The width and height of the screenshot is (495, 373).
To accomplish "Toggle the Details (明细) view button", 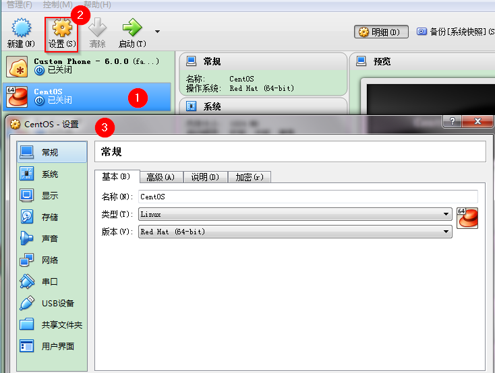I will point(379,32).
